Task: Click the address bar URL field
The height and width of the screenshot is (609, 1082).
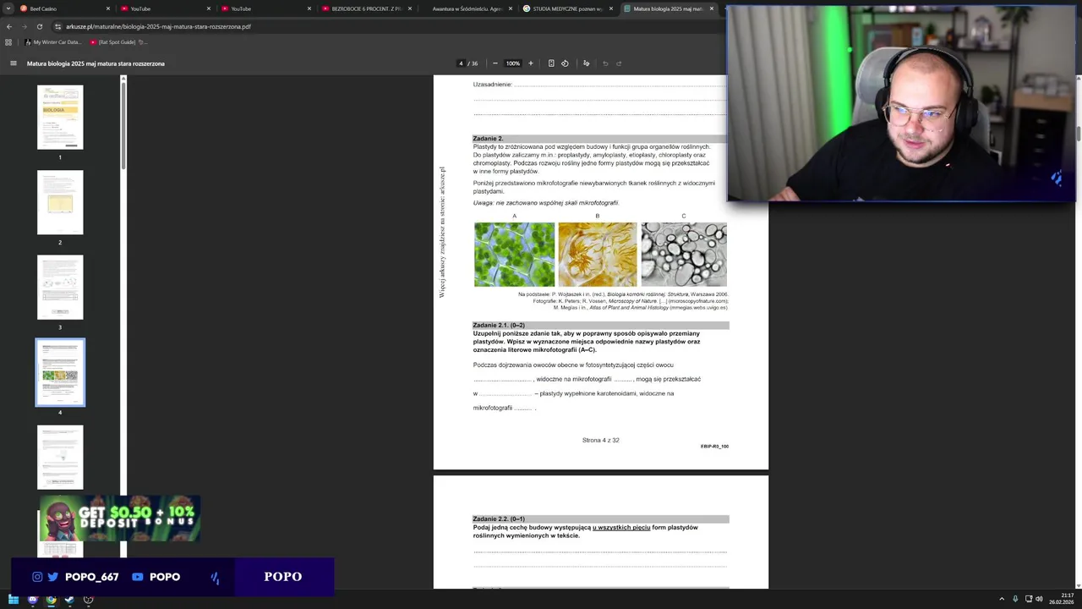Action: coord(389,26)
